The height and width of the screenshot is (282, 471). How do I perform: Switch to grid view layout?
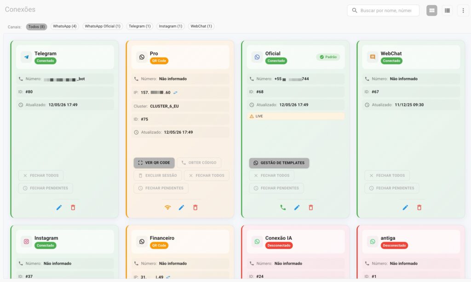[x=431, y=11]
